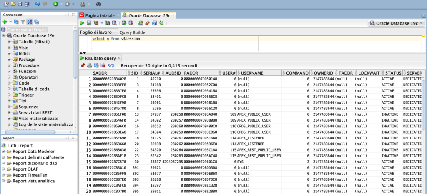
Task: Expand the Report OLAP node
Action: pyautogui.click(x=3, y=169)
